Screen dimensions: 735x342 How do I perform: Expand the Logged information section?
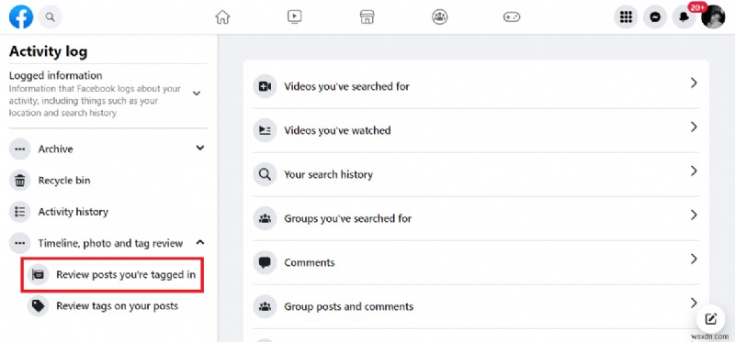pos(197,94)
